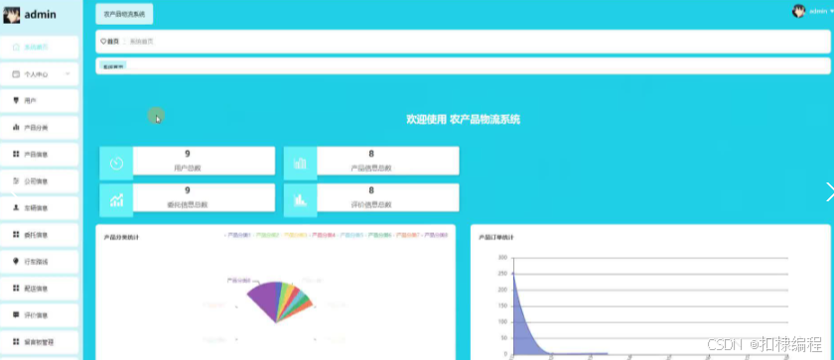The image size is (834, 360).
Task: Toggle 产品分类6 legend entry
Action: click(x=378, y=235)
